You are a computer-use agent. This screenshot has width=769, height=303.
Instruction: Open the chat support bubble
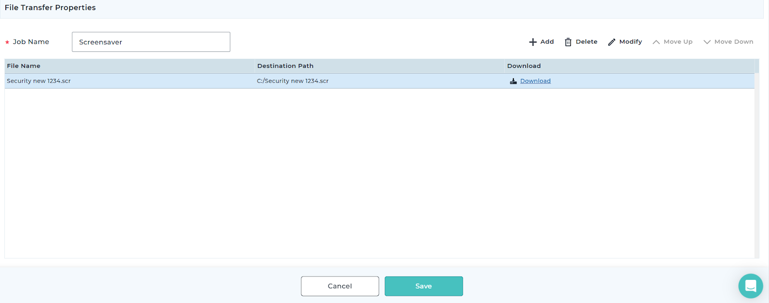click(x=750, y=286)
